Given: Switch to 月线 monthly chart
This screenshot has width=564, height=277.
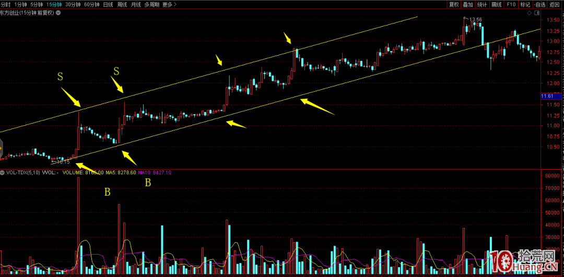Looking at the screenshot, I should (x=136, y=5).
